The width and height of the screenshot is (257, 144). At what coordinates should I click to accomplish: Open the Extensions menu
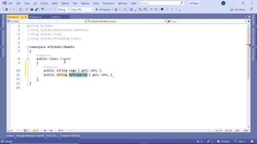point(108,3)
